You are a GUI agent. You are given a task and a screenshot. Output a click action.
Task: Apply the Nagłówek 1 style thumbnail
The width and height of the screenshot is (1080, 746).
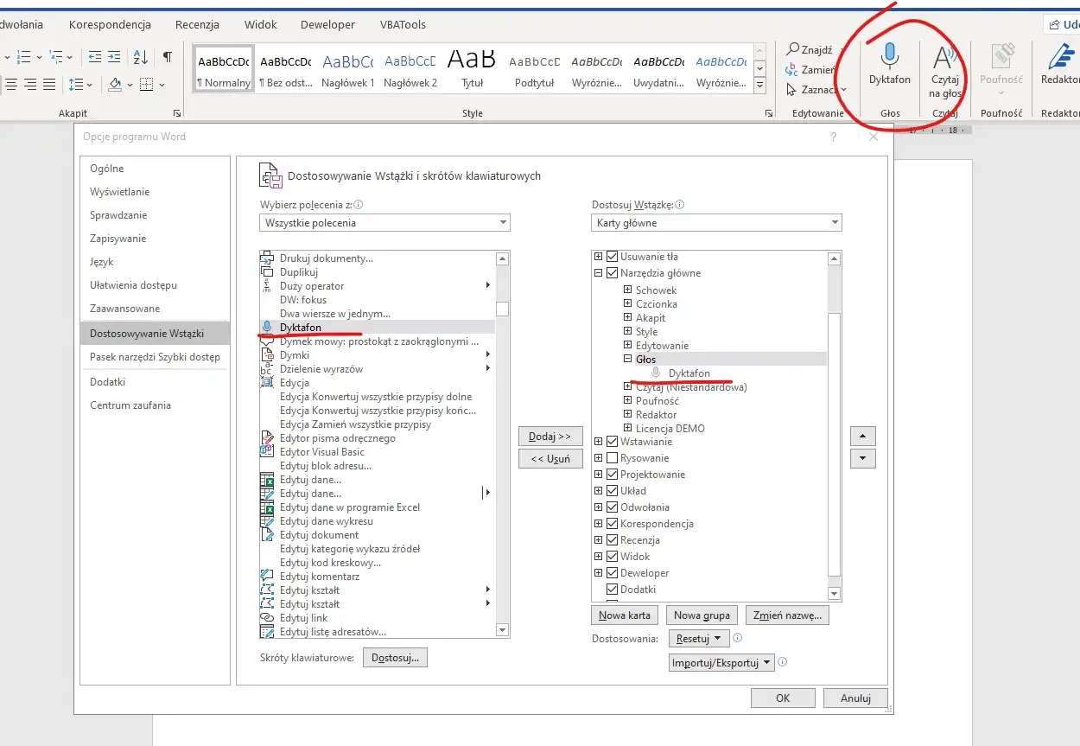point(347,69)
